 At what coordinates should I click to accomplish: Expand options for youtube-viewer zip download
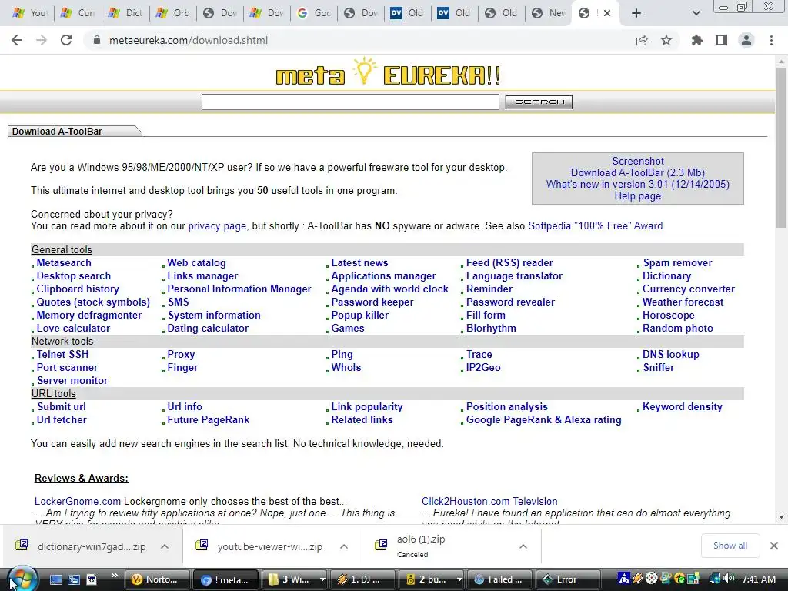344,546
